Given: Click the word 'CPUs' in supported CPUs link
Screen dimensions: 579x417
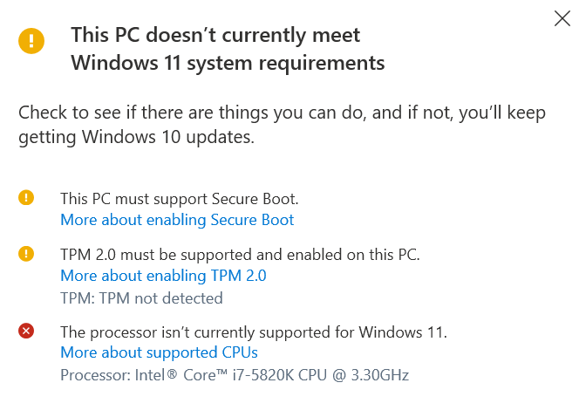Looking at the screenshot, I should point(240,352).
